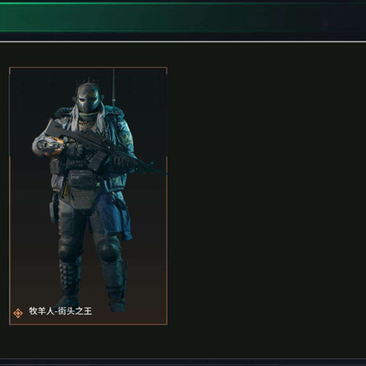Click the black rifle held by operator
Screen dimensions: 366x366
[x=103, y=146]
